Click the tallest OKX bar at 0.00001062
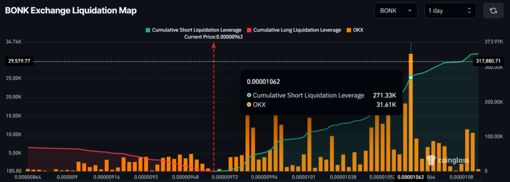This screenshot has height=182, width=510. [x=411, y=112]
